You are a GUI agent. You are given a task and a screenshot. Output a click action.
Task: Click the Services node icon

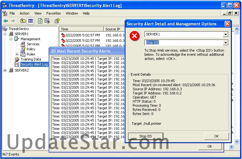click(x=23, y=44)
